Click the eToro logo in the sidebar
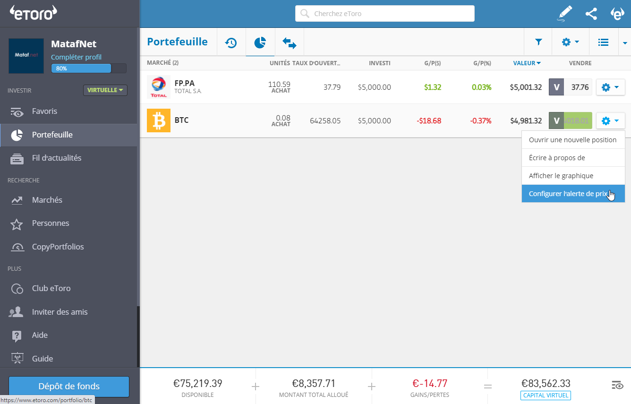 tap(33, 13)
